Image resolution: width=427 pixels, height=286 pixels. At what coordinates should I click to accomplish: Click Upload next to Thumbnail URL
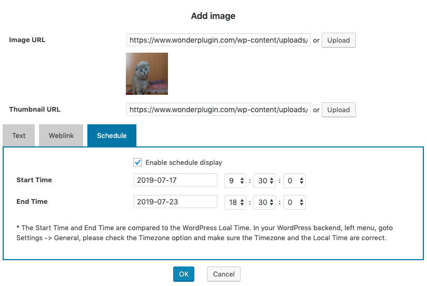tap(339, 110)
